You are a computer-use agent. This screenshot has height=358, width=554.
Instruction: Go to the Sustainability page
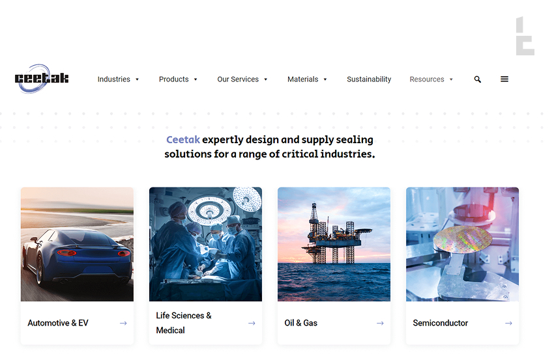pos(369,79)
